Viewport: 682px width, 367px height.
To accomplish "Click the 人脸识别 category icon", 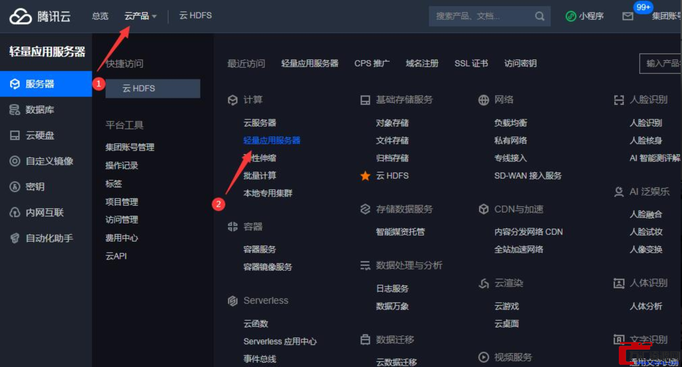I will [619, 100].
